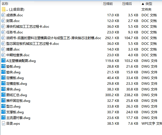Image resolution: width=162 pixels, height=135 pixels.
Task: Select file name 垫板.dwg
Action: tap(13, 67)
